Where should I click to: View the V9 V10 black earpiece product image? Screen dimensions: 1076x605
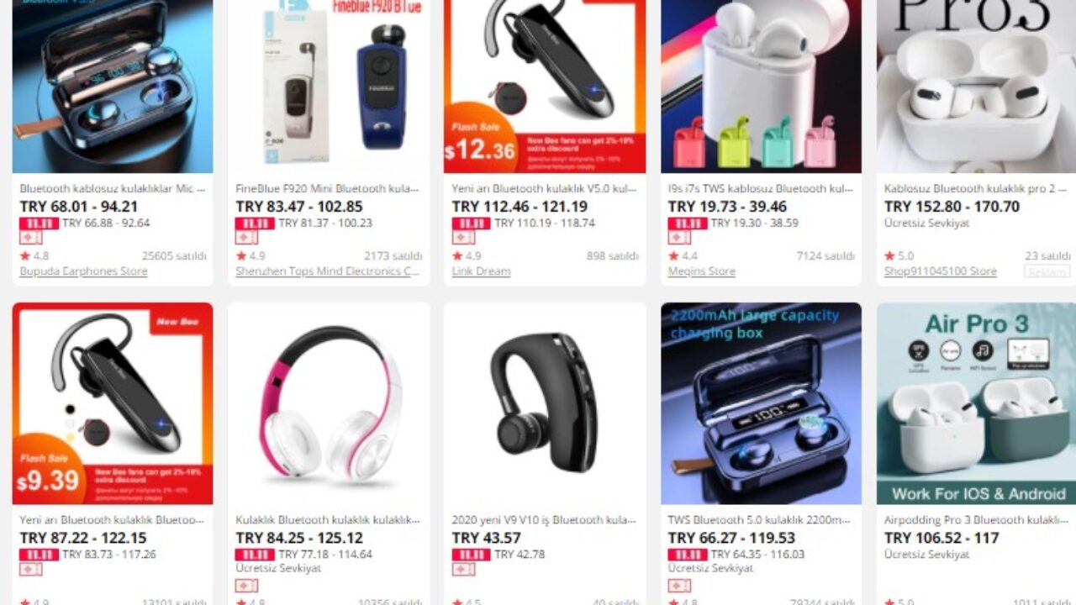[545, 403]
